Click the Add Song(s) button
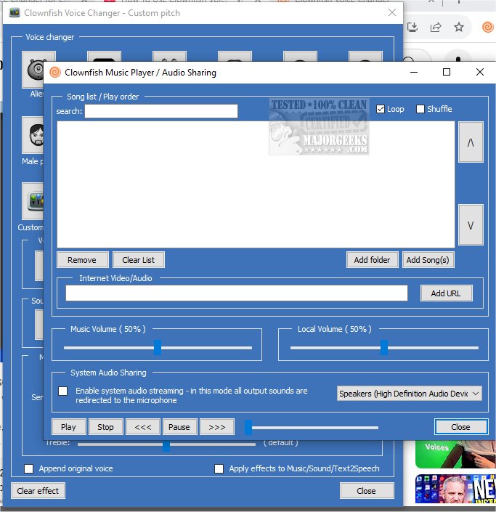Screen dimensions: 496x512 tap(428, 260)
